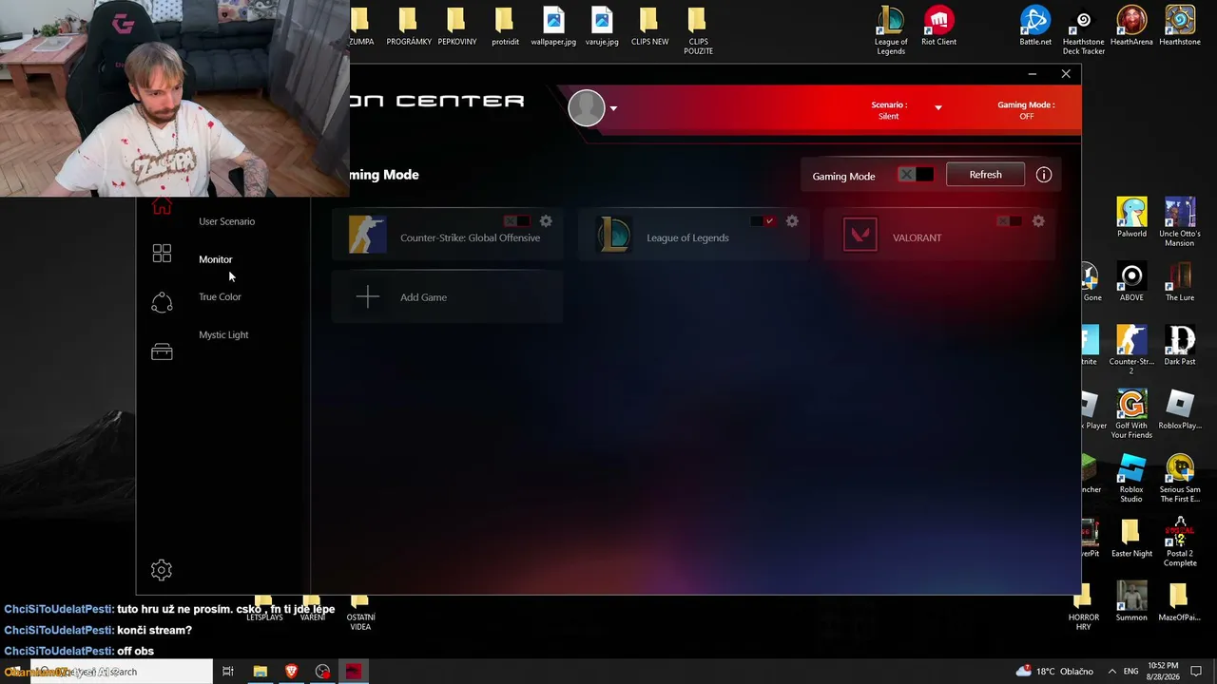The width and height of the screenshot is (1217, 684).
Task: Select the wallpaper.jpg file on desktop
Action: tap(553, 27)
